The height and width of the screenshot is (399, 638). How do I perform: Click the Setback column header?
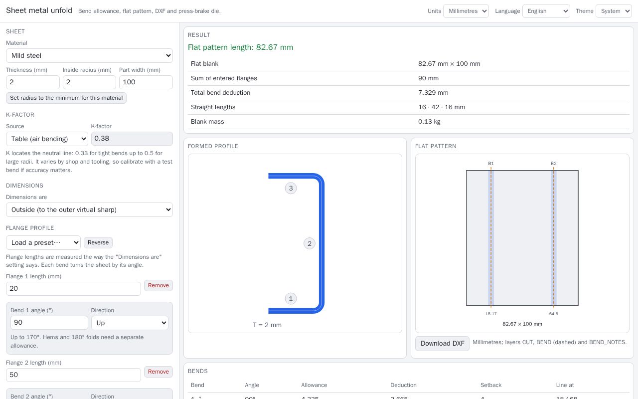pyautogui.click(x=491, y=385)
